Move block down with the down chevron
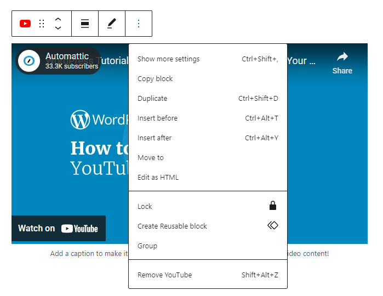Image resolution: width=383 pixels, height=296 pixels. tap(58, 28)
